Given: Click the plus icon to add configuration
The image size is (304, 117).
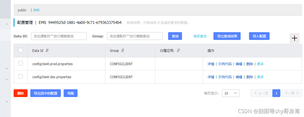Looking at the screenshot, I should 295,38.
